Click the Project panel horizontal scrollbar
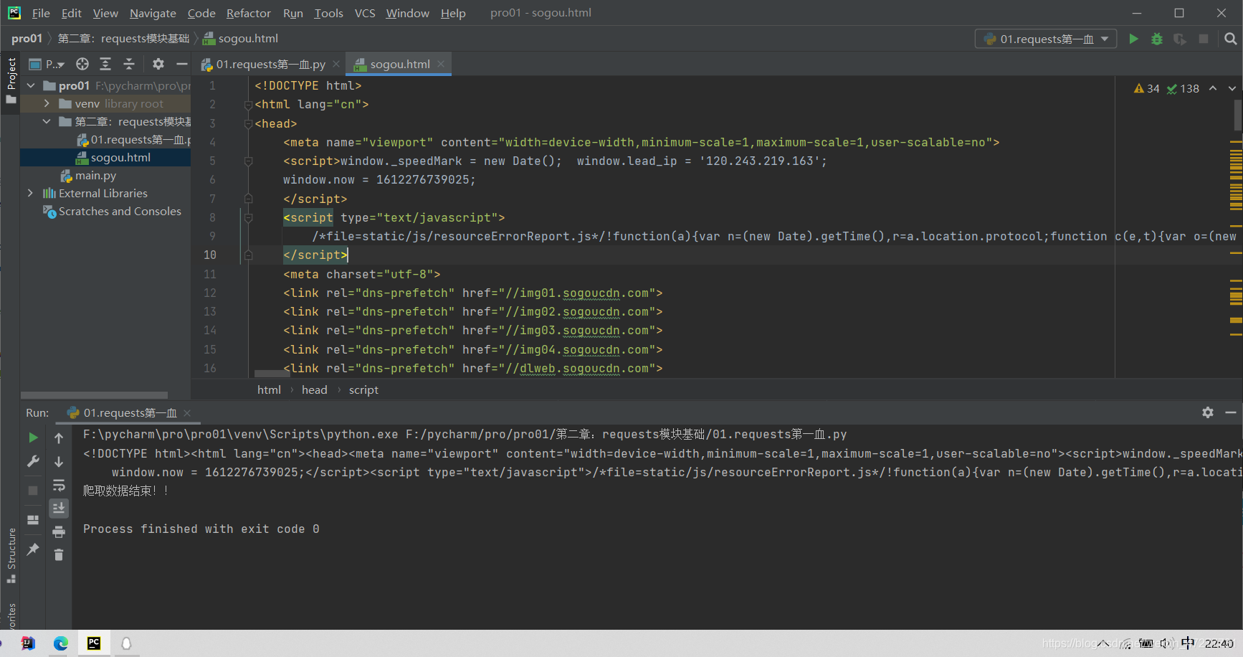This screenshot has height=657, width=1243. (95, 395)
